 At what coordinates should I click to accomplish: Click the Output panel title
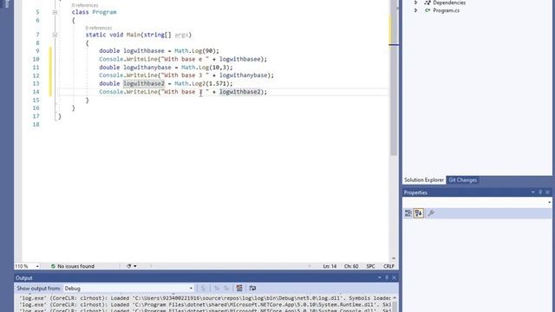[24, 277]
